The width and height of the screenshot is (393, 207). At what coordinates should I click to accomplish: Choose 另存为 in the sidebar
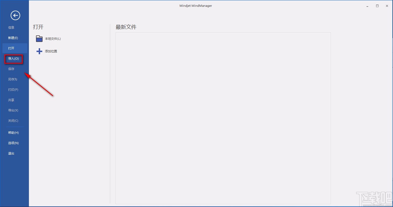pos(13,79)
